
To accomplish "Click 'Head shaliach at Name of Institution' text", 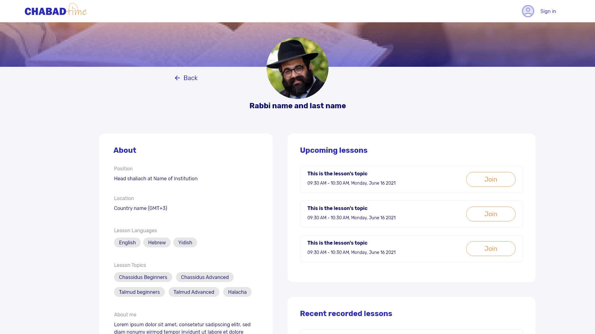I will pyautogui.click(x=156, y=178).
